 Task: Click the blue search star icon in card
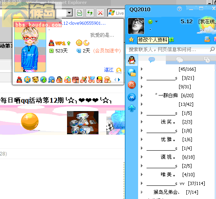tap(51, 80)
